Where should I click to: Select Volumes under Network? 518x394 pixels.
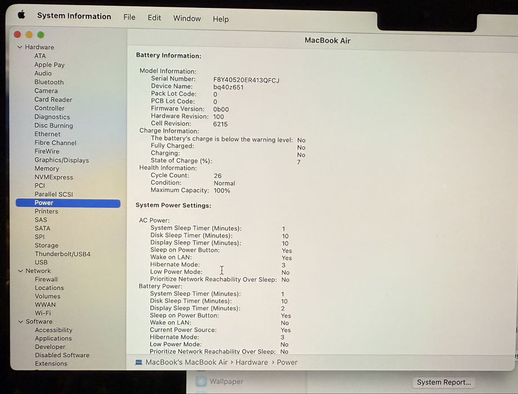coord(47,296)
